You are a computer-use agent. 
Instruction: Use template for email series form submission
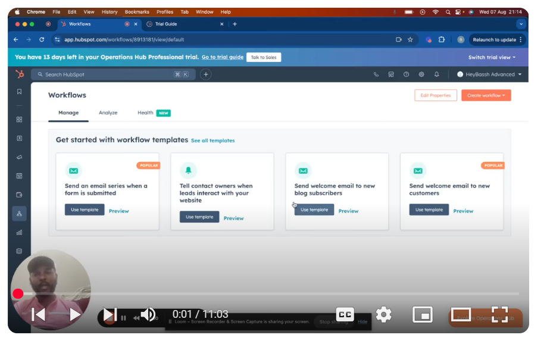click(x=85, y=210)
